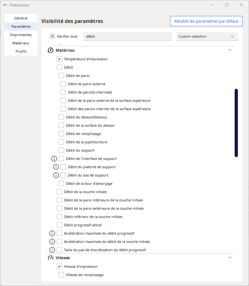Click Rétablir les paramètres par défaut
The image size is (249, 286).
pos(206,21)
